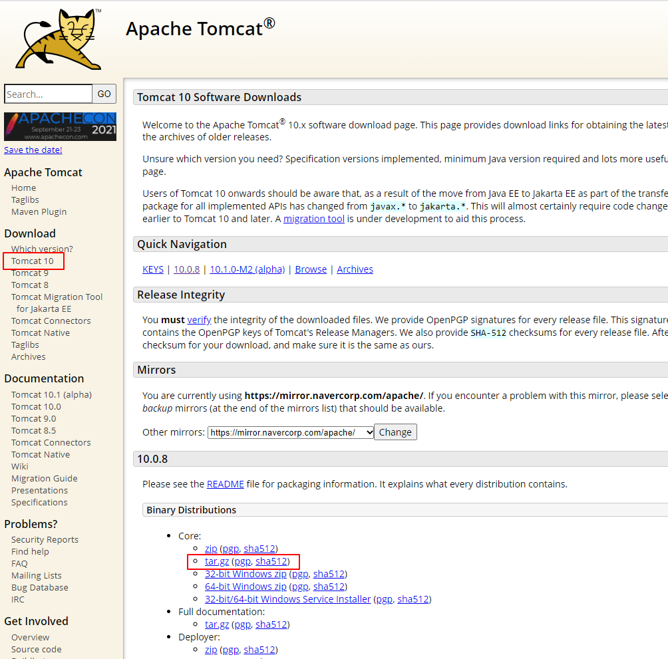Viewport: 668px width, 659px height.
Task: Open the Save the date! link
Action: click(33, 150)
